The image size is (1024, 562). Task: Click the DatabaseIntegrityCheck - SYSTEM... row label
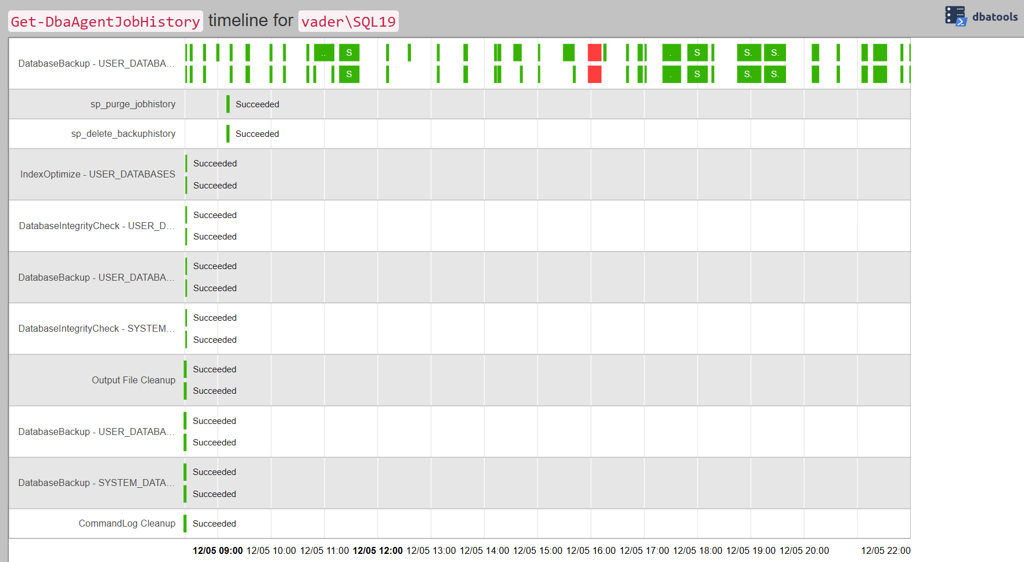point(96,329)
